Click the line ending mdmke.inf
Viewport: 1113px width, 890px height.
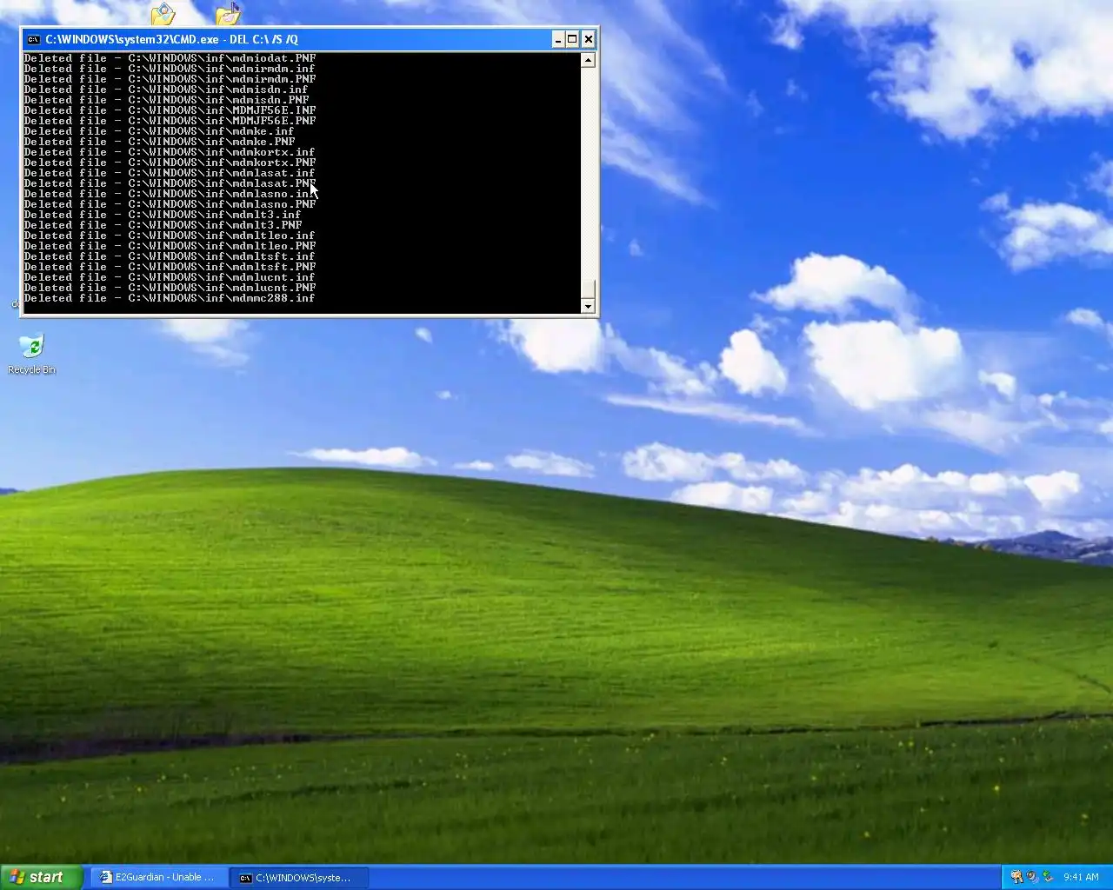click(159, 131)
